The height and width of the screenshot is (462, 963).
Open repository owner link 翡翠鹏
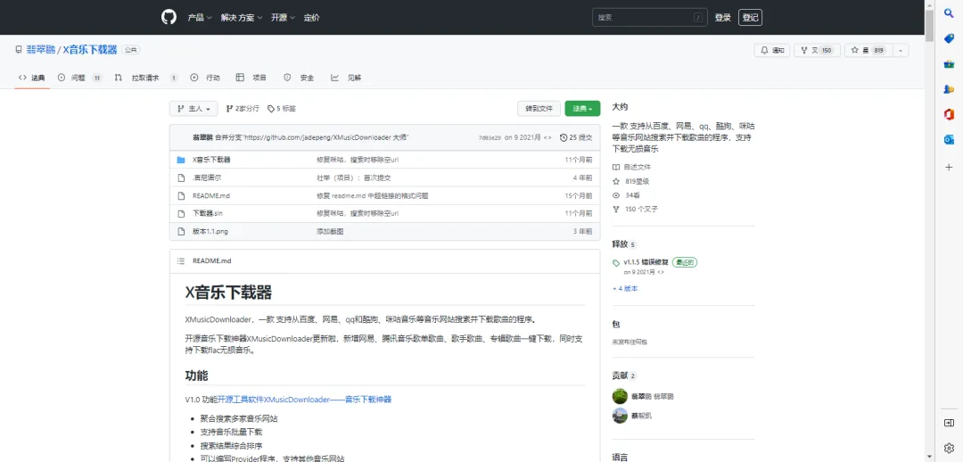(40, 50)
